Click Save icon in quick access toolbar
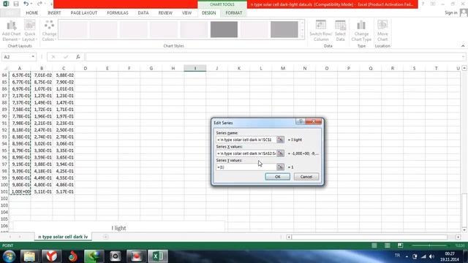The image size is (468, 263). tap(16, 4)
